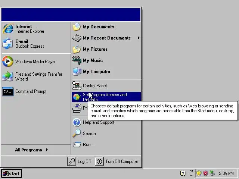The image size is (239, 179).
Task: Expand the My Recent Documents submenu arrow
Action: (x=139, y=38)
